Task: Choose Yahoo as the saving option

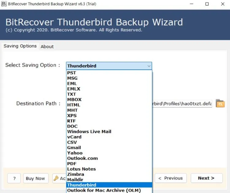Action: pyautogui.click(x=109, y=153)
